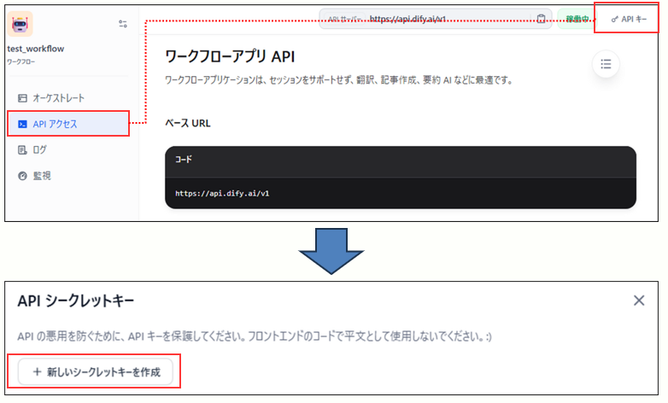Toggle the 稼働中 status badge
The height and width of the screenshot is (403, 668).
point(572,19)
